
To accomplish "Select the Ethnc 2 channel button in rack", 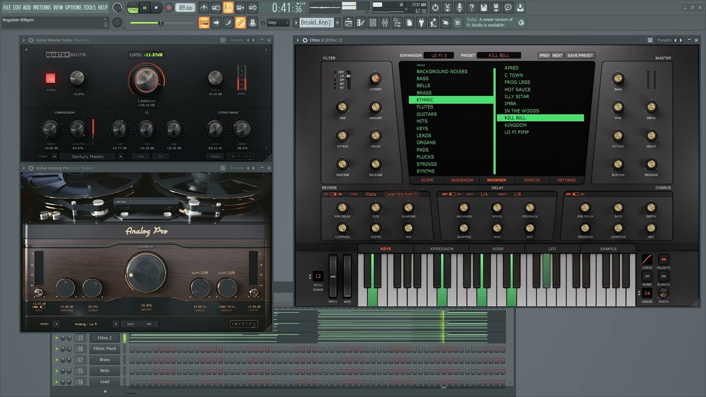I will tap(105, 338).
